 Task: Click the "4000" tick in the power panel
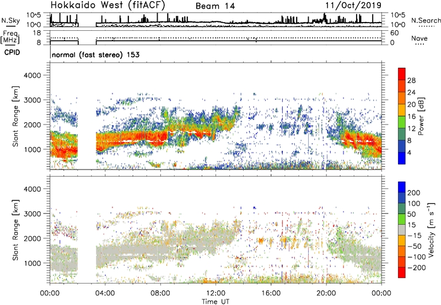point(32,75)
